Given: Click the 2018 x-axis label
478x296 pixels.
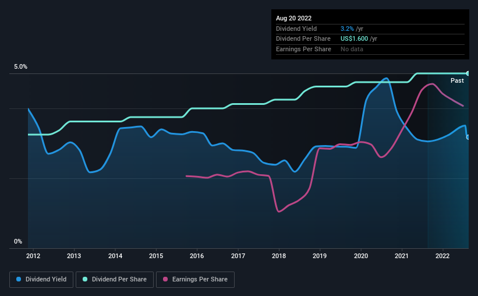Looking at the screenshot, I should (x=279, y=256).
